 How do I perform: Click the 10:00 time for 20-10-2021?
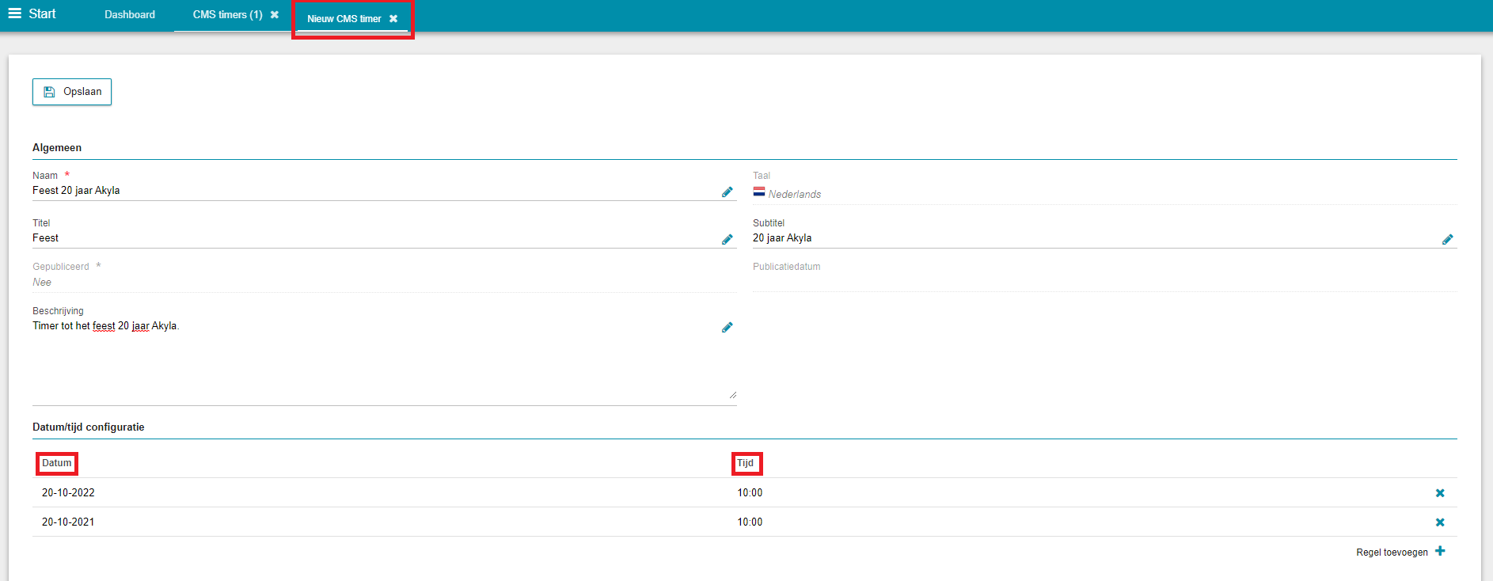(750, 522)
